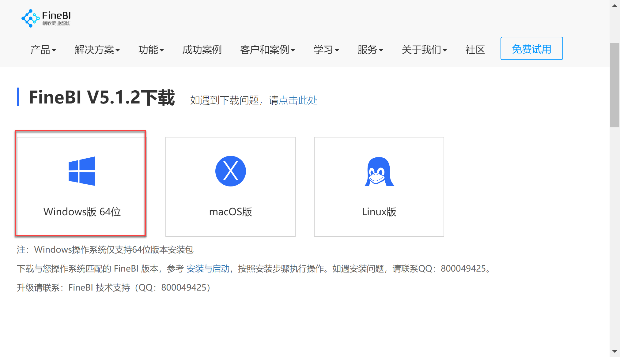Open the 客户和案例 dropdown

pos(267,50)
